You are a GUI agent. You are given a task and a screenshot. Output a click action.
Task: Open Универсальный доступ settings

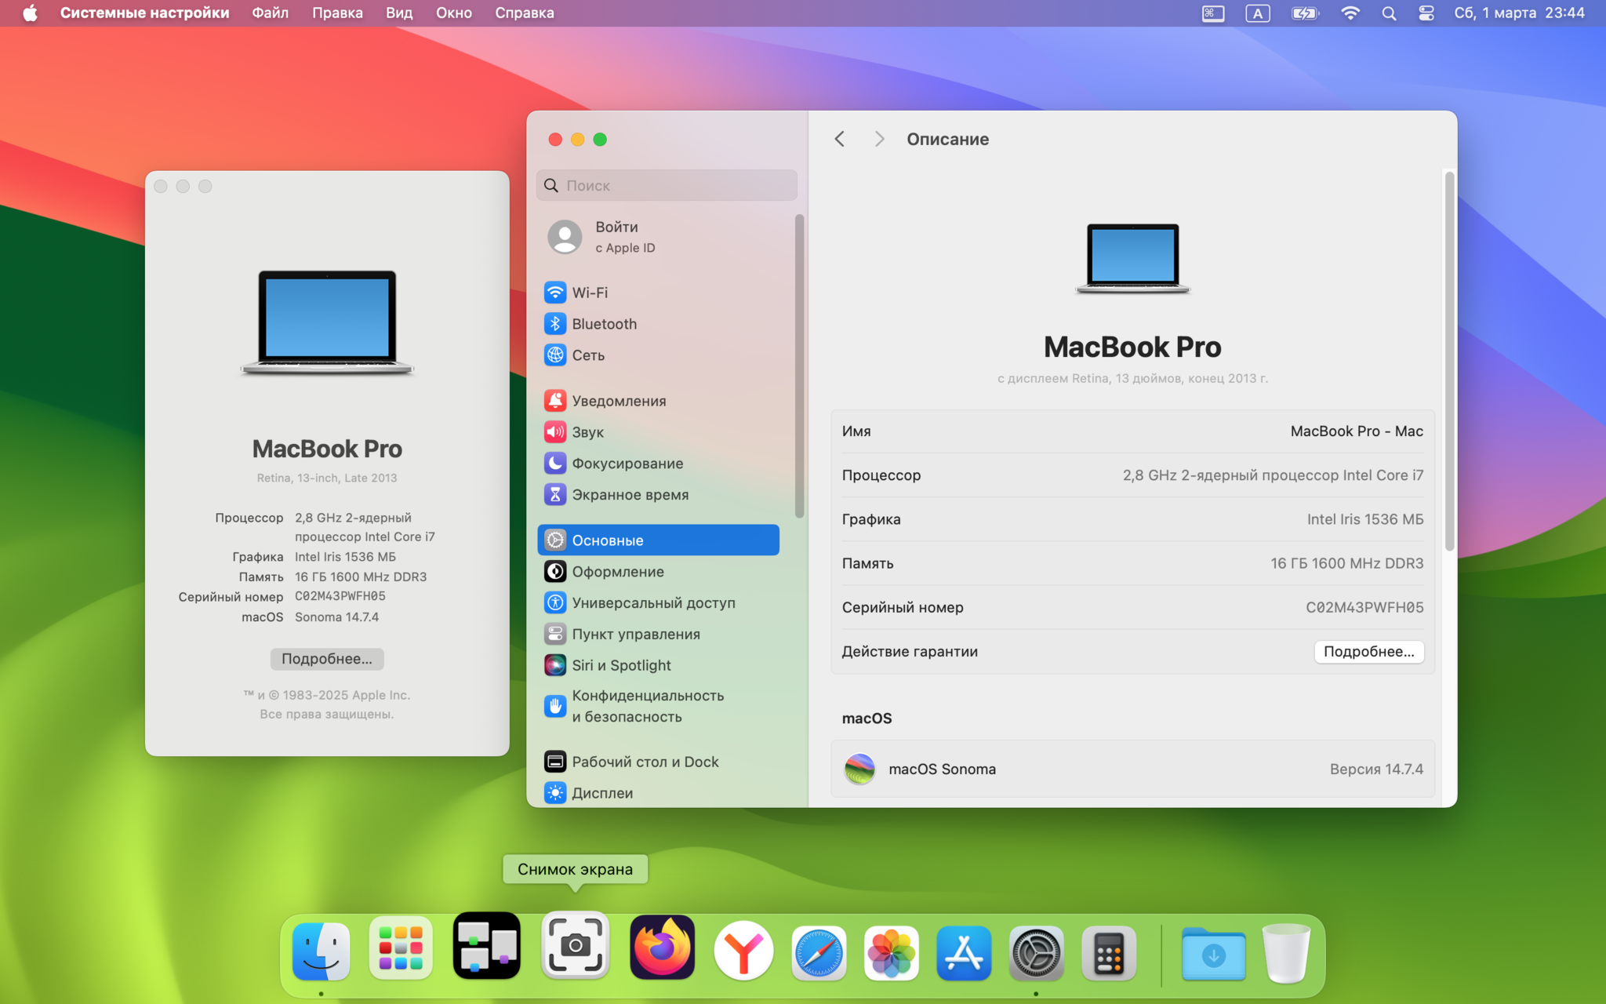(659, 603)
